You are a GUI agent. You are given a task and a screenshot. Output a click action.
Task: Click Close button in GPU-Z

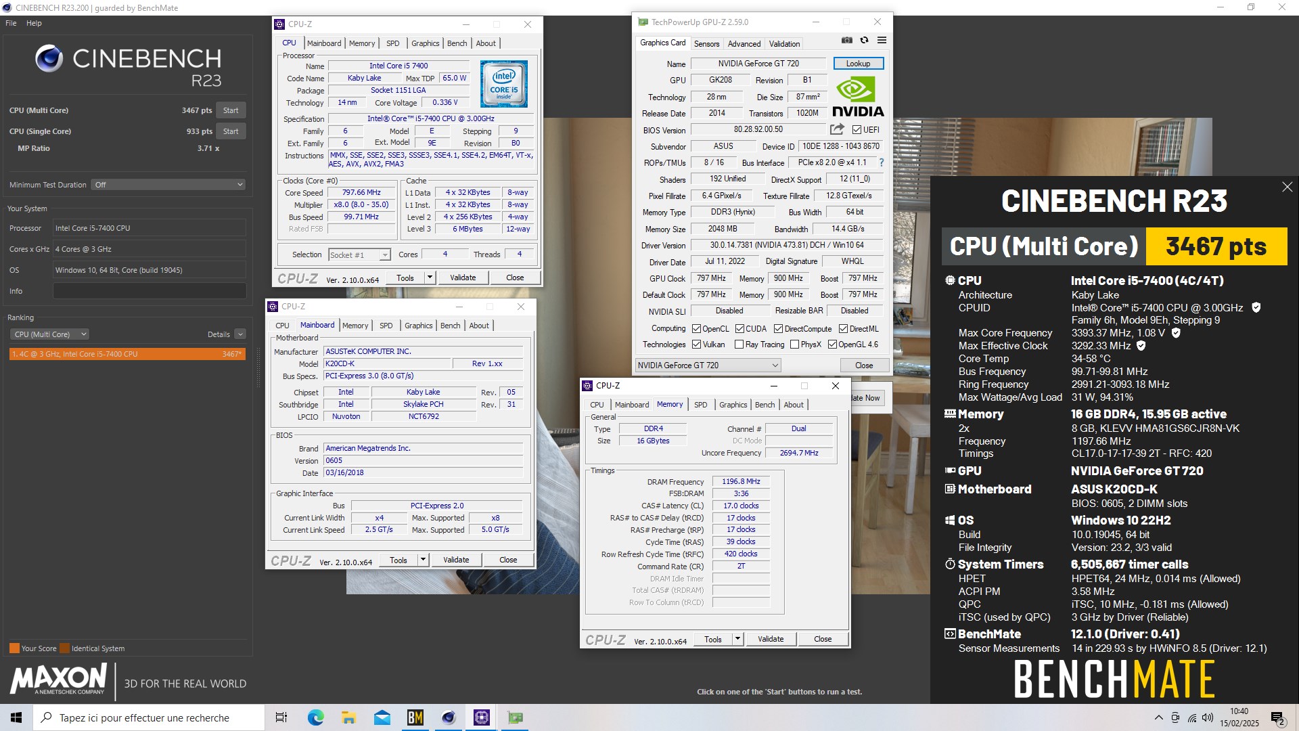864,365
